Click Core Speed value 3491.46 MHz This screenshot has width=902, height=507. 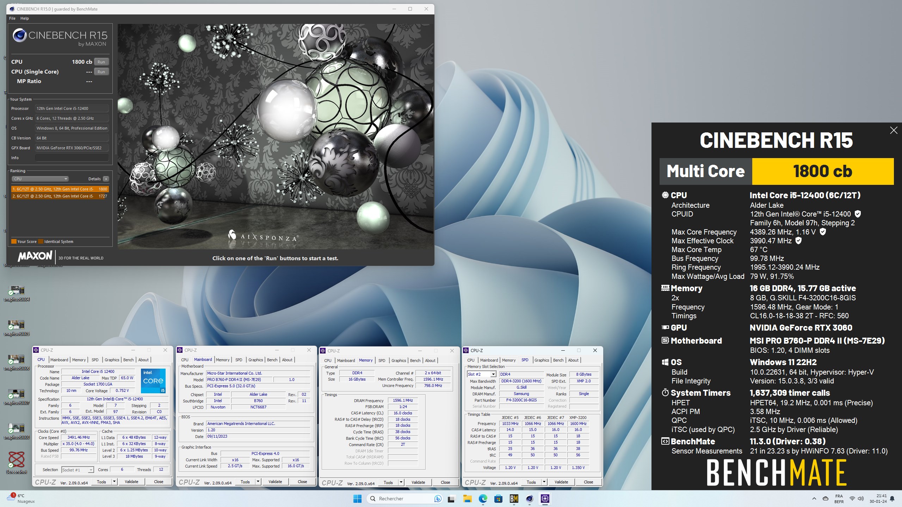click(79, 437)
